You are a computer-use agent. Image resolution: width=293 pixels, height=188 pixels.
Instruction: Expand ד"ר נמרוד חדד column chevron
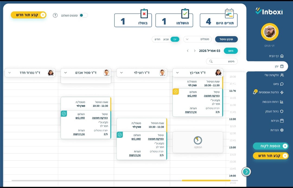click(x=10, y=72)
